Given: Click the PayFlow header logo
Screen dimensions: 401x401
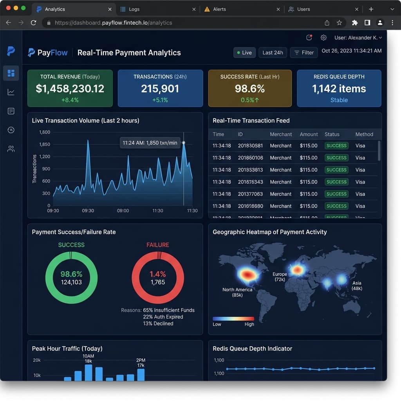Looking at the screenshot, I should click(47, 53).
